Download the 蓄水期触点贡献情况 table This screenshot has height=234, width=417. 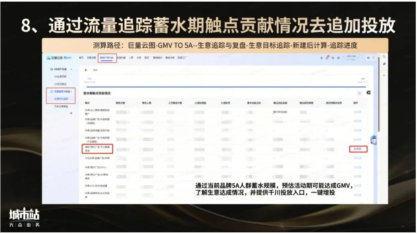tap(360, 93)
